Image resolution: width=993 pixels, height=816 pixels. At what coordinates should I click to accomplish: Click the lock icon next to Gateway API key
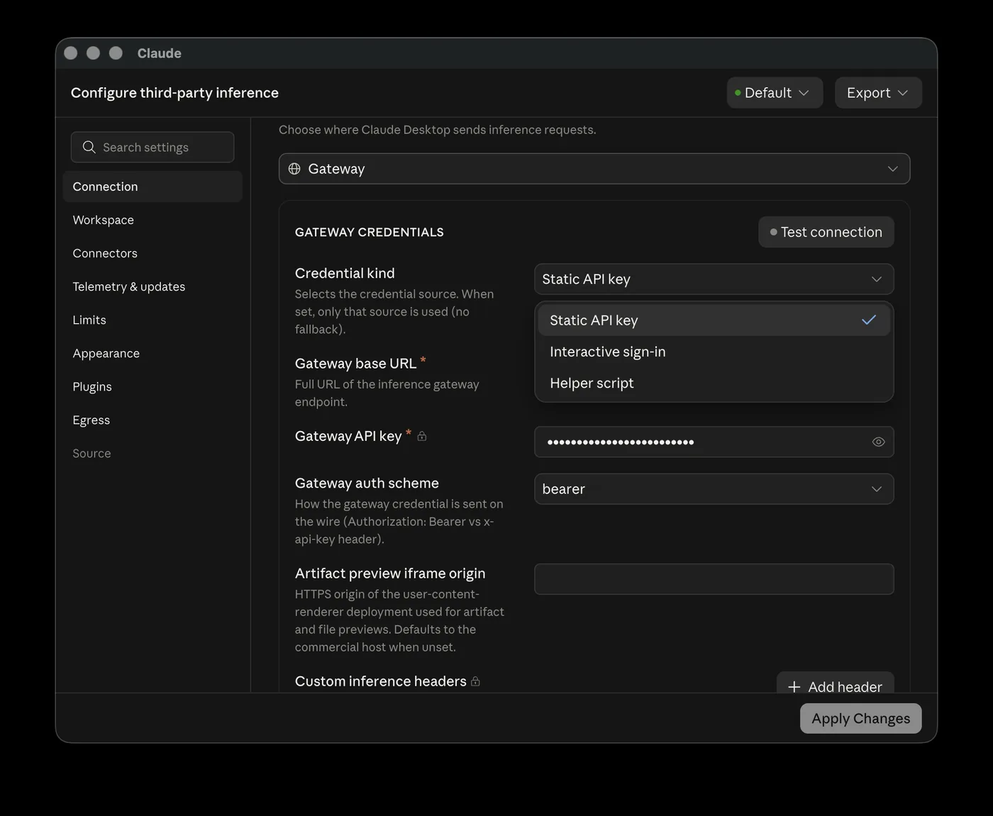pyautogui.click(x=422, y=436)
